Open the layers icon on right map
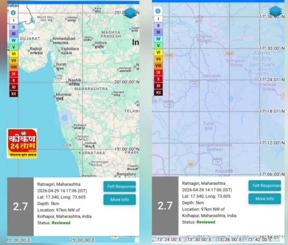 275,11
